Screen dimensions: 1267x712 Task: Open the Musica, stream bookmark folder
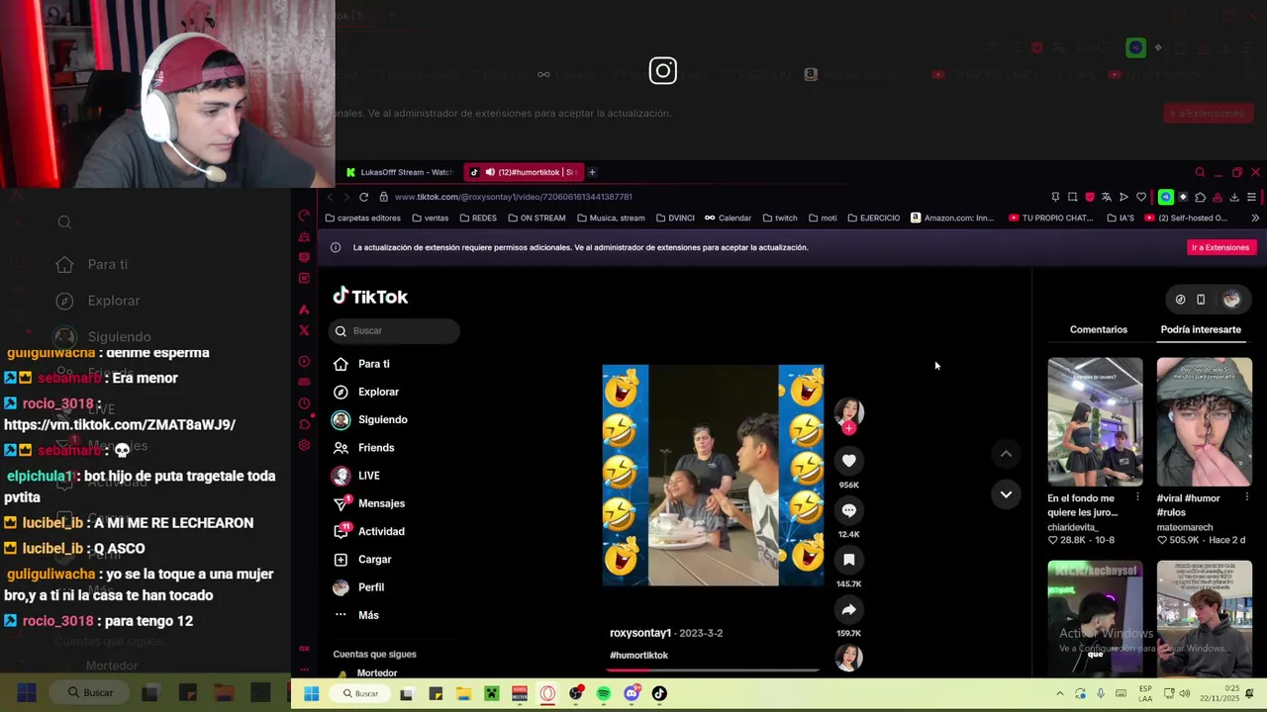coord(611,218)
